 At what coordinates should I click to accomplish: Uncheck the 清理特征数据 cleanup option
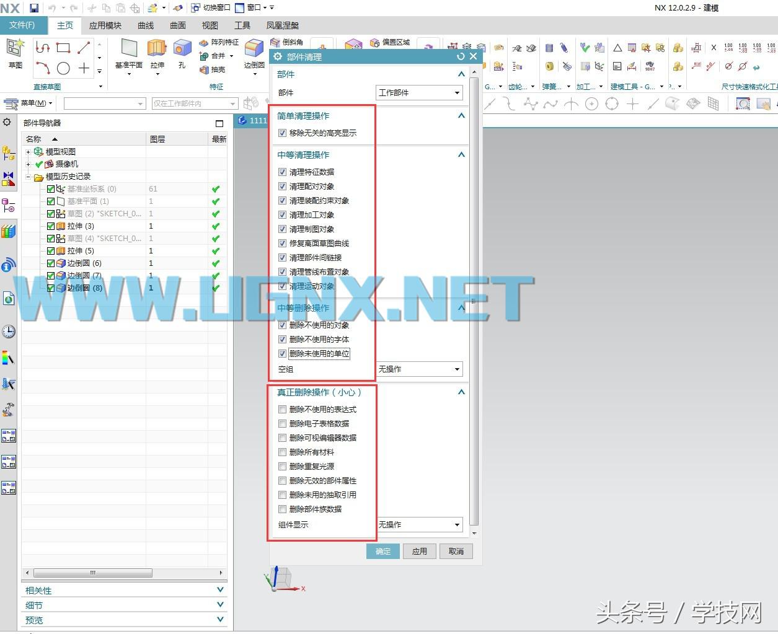coord(282,172)
